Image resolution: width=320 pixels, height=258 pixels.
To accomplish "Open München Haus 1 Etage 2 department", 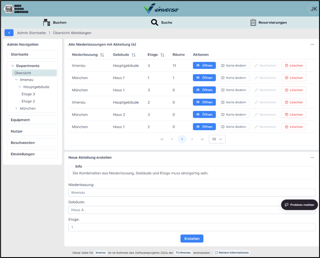I will click(204, 127).
